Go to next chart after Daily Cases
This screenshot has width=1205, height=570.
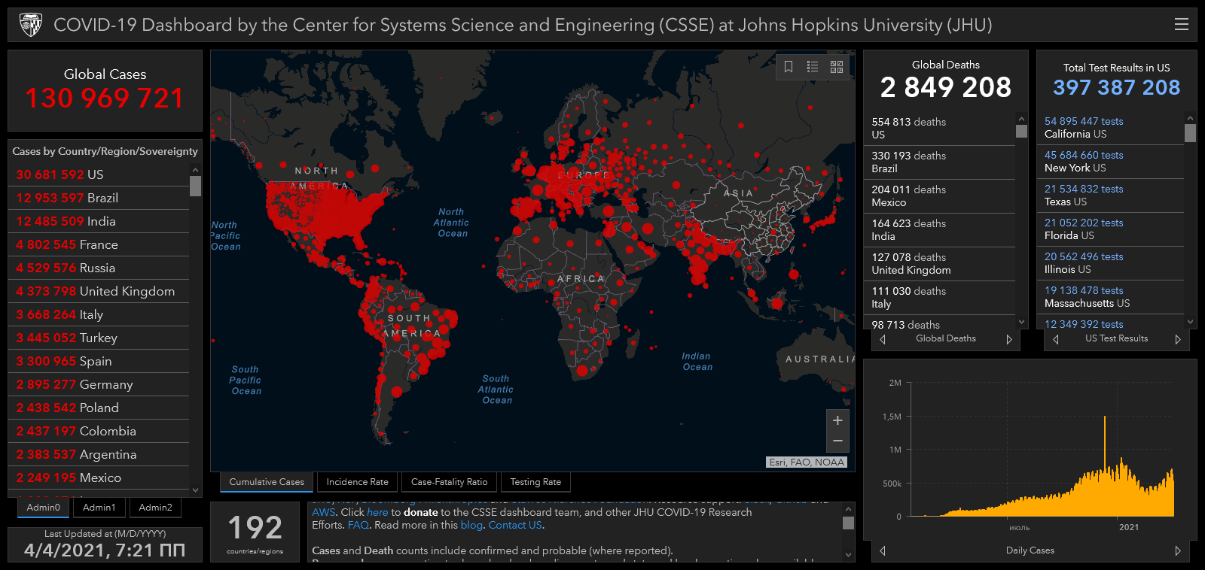pyautogui.click(x=1178, y=550)
